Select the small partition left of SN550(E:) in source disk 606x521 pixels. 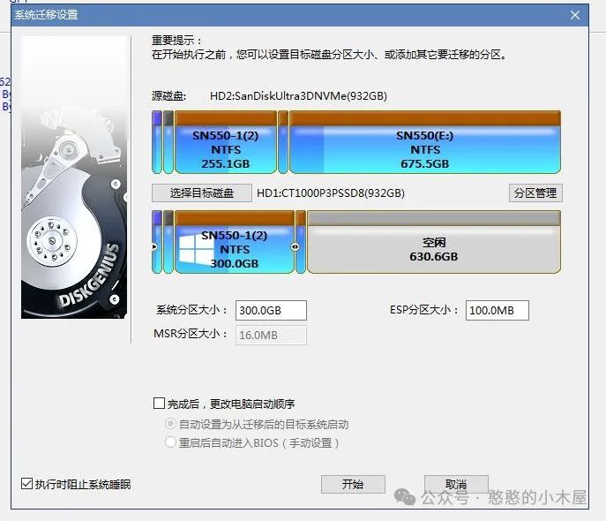pos(283,142)
